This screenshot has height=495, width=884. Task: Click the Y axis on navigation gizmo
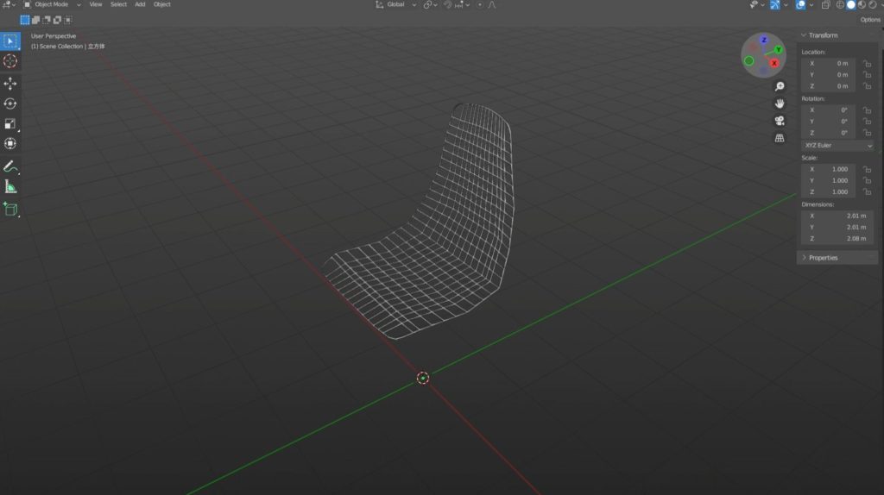780,51
